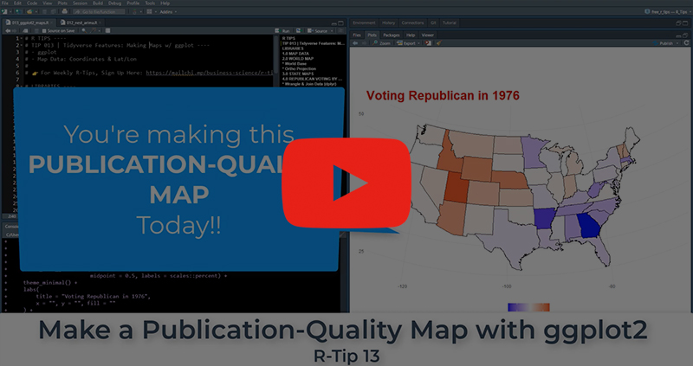Open the mailchi.mp sign-up link in code

pyautogui.click(x=210, y=73)
